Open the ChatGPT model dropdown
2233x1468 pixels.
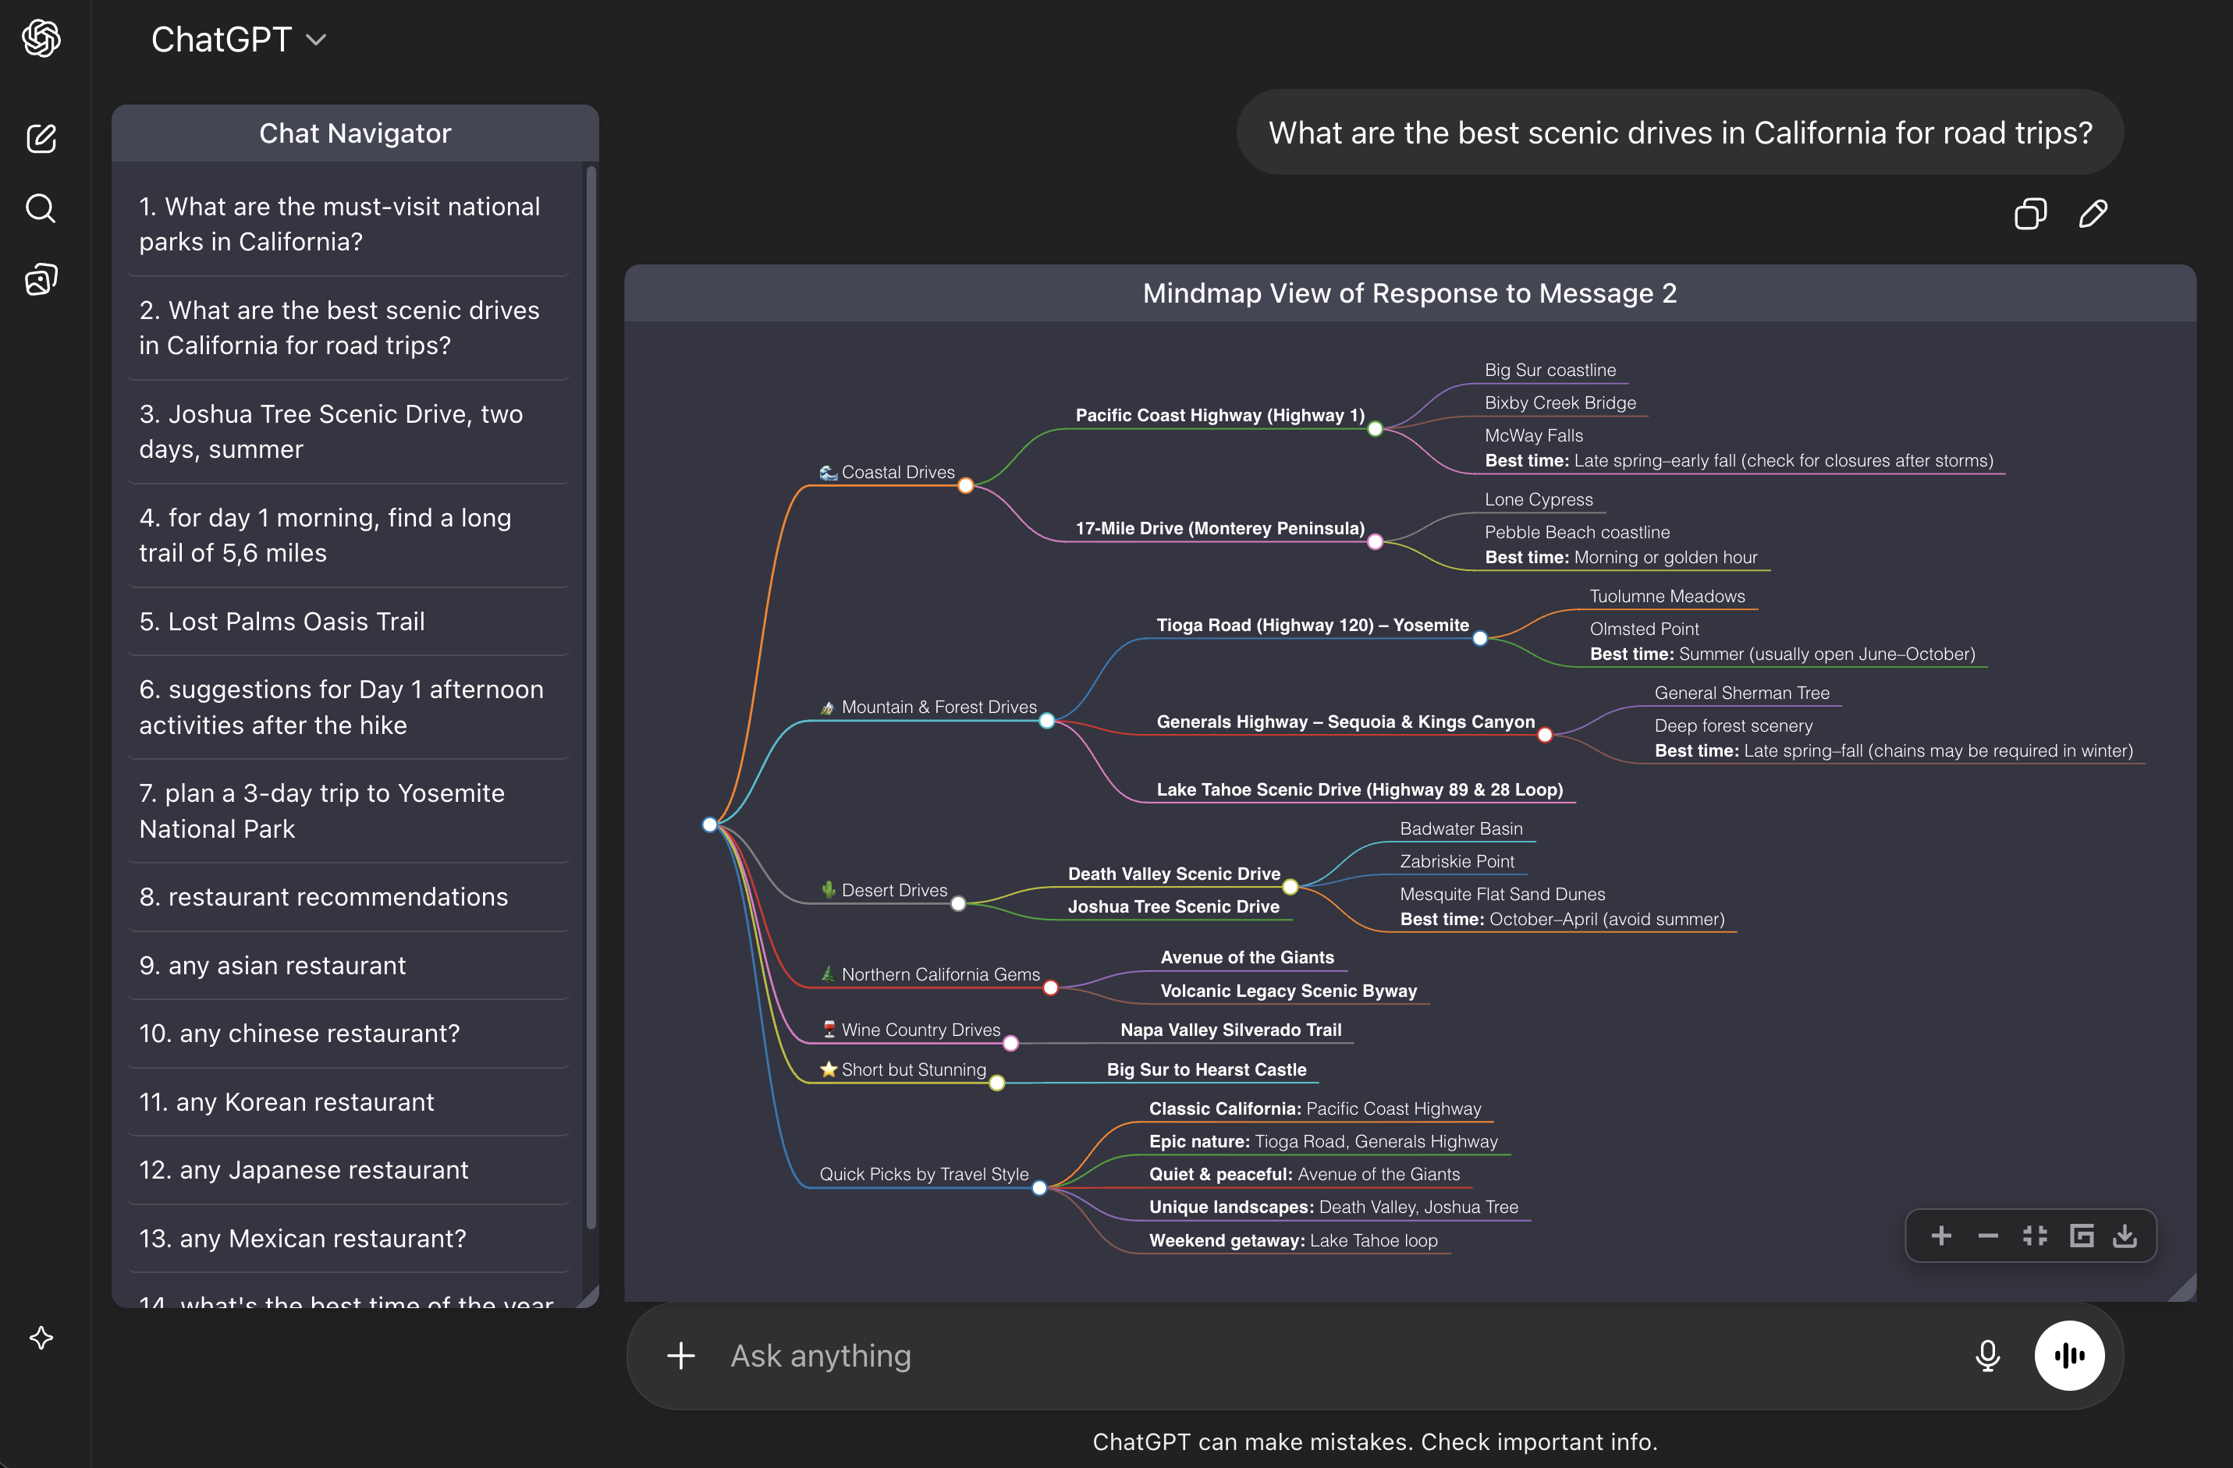click(238, 40)
